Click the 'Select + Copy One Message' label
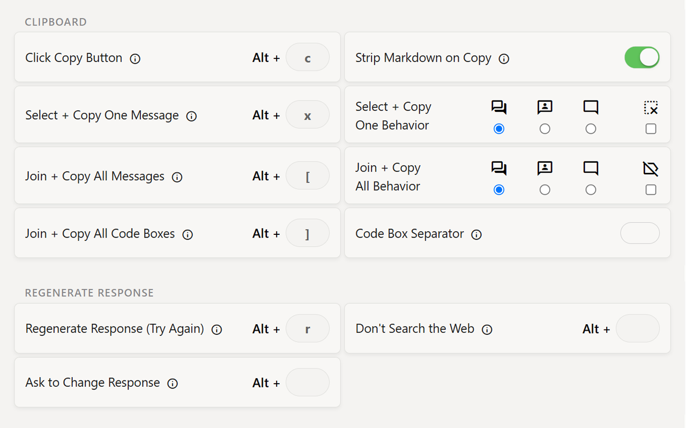The image size is (686, 428). click(x=102, y=115)
